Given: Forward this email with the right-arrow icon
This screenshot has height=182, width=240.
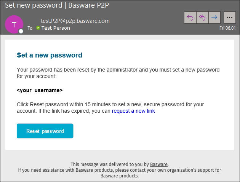Looking at the screenshot, I should 214,18.
